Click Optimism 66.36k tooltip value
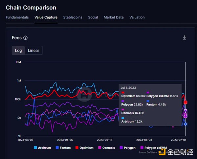This screenshot has width=197, height=159. click(x=133, y=96)
